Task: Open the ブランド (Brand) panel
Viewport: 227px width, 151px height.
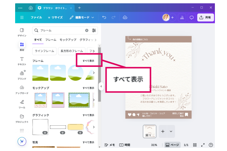Action: coord(22,75)
